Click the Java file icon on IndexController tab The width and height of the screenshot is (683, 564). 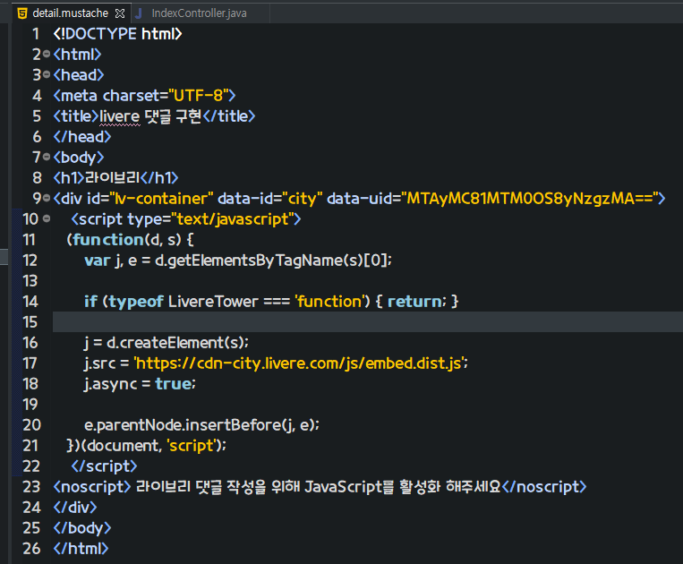click(x=139, y=13)
